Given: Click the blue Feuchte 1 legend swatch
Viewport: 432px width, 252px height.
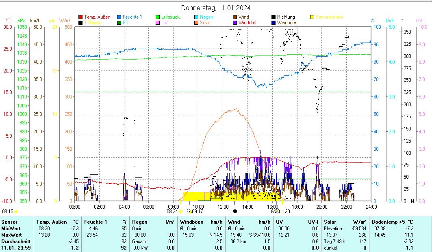Looking at the screenshot, I should click(119, 17).
